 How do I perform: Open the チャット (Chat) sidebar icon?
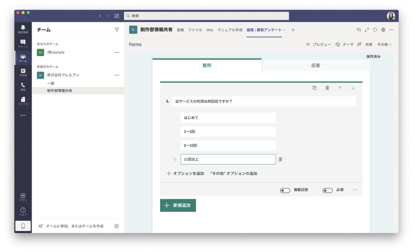pos(23,44)
